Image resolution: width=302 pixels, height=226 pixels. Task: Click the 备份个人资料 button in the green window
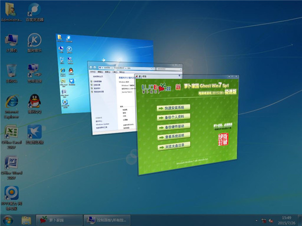pos(174,117)
